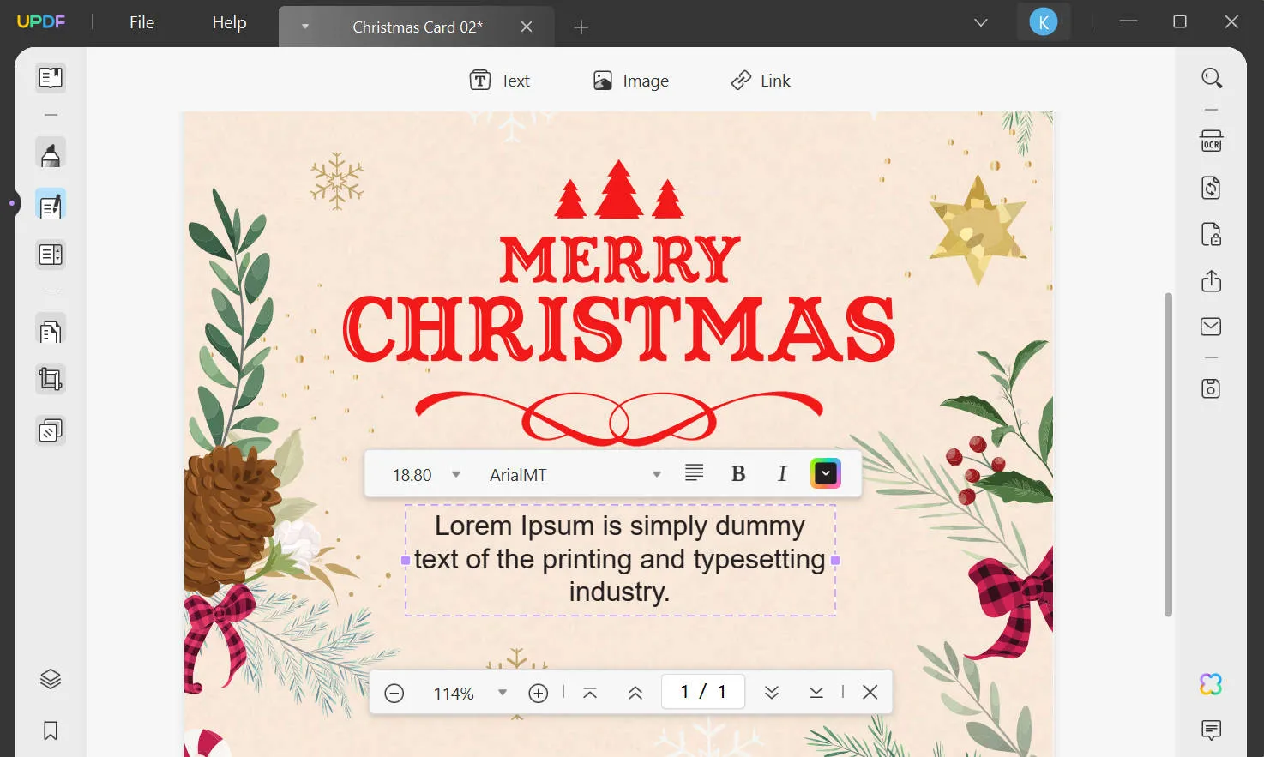Open the zoom level dropdown
The image size is (1264, 757).
502,692
